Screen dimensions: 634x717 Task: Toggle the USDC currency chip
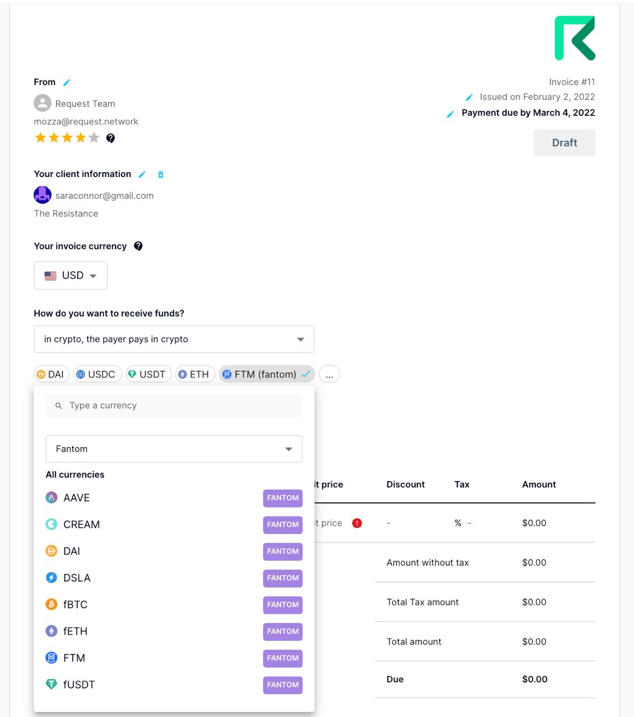(x=97, y=374)
